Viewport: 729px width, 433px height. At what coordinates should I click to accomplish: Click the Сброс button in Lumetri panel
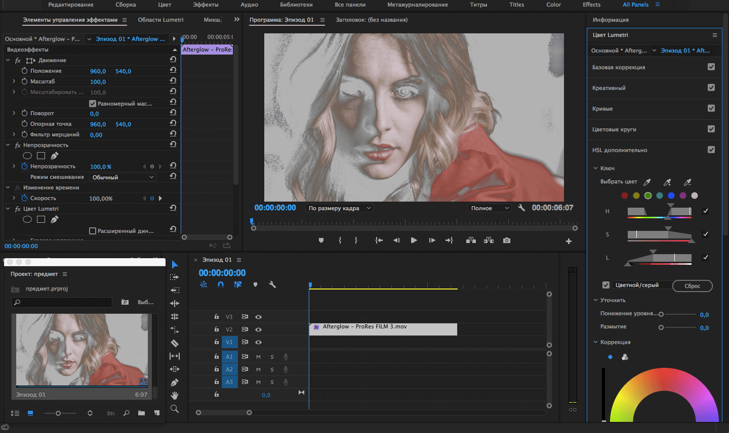692,285
